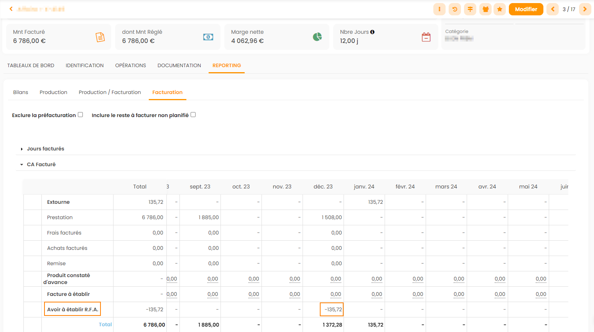
Task: Select the Production / Facturation sub-tab
Action: click(x=110, y=92)
